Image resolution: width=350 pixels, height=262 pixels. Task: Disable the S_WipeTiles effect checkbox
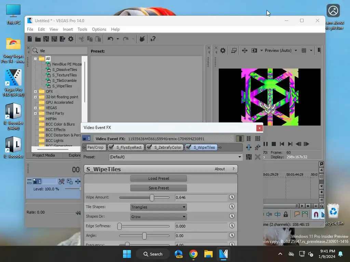coord(188,147)
